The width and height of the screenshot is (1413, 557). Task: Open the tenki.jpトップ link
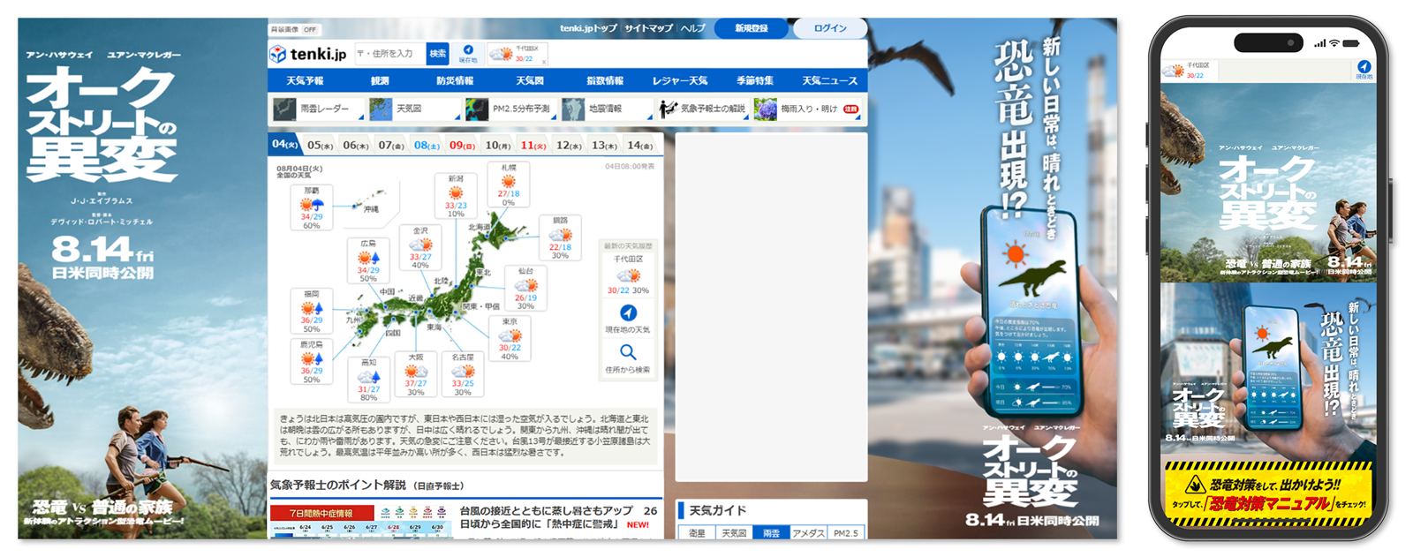[x=589, y=28]
